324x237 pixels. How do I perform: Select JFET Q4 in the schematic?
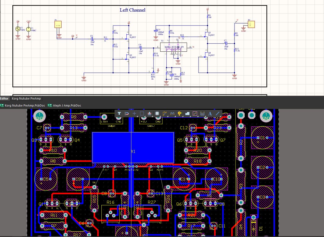click(x=206, y=55)
